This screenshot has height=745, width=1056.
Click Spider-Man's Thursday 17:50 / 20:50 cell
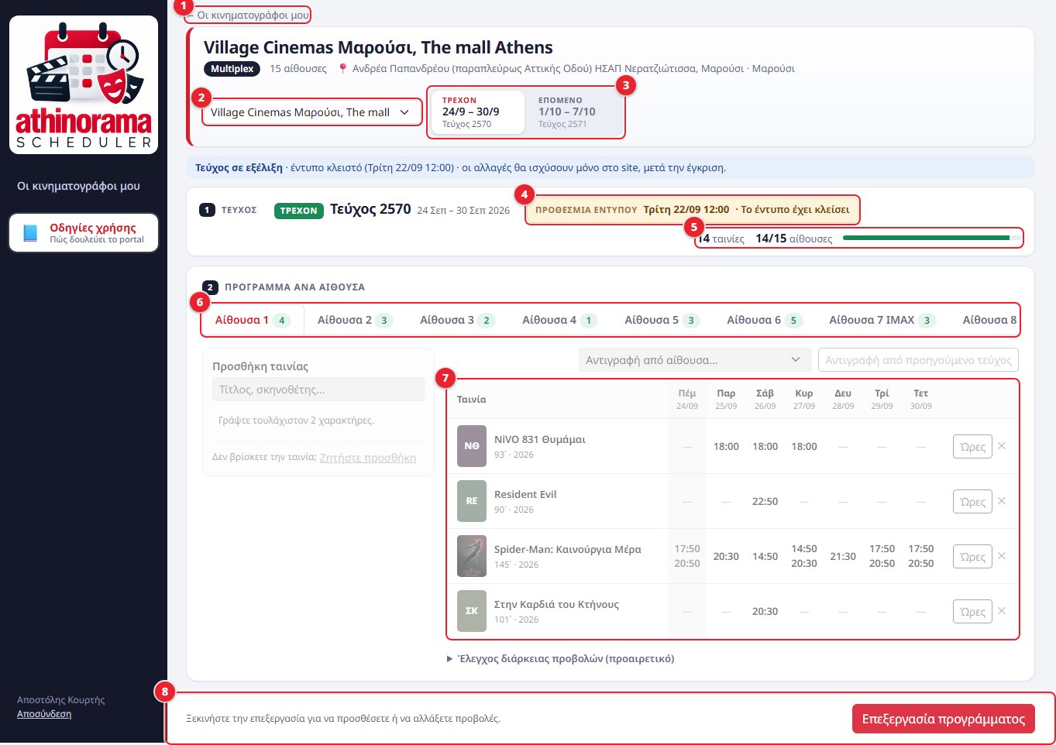(687, 556)
